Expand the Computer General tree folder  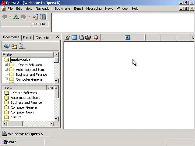coord(6,79)
